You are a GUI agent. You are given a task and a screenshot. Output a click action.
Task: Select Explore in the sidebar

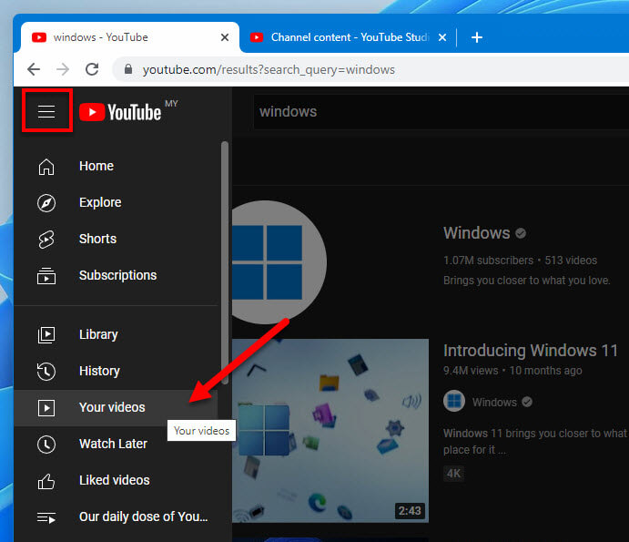click(117, 203)
